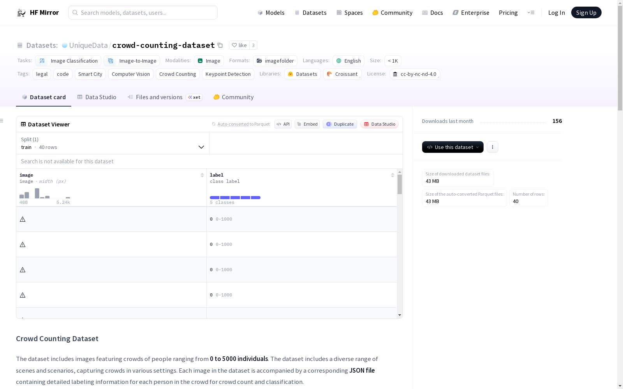This screenshot has height=389, width=623.
Task: Open Community in the top navigation
Action: [x=392, y=12]
